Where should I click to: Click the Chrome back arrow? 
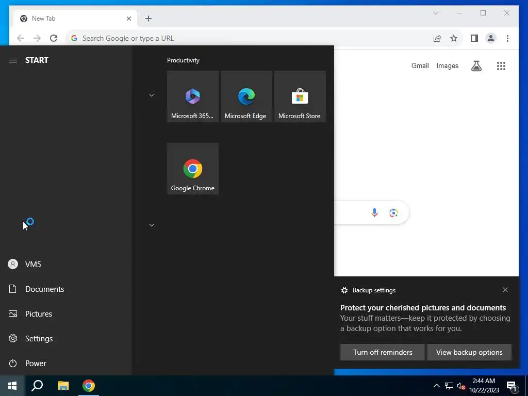pos(21,38)
